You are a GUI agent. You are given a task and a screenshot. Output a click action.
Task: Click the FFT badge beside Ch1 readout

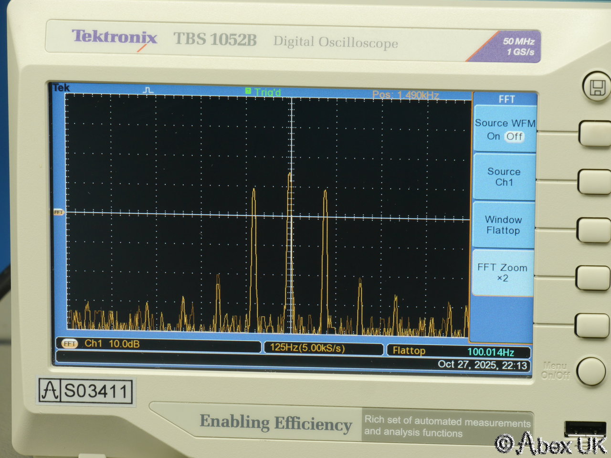pos(70,343)
